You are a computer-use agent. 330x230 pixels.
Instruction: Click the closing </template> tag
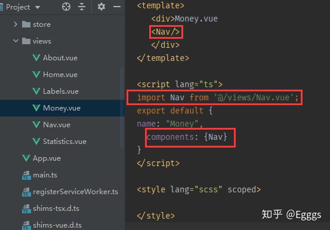163,58
